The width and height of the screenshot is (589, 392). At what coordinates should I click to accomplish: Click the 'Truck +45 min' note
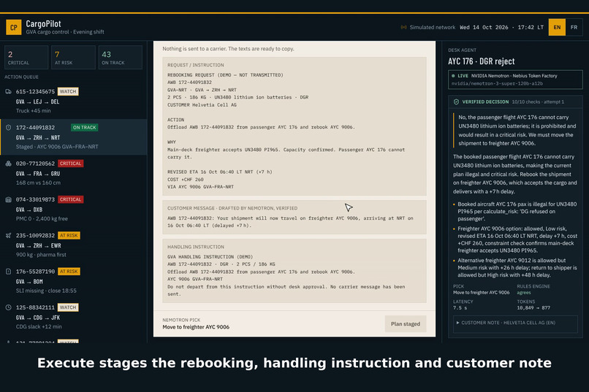[34, 111]
